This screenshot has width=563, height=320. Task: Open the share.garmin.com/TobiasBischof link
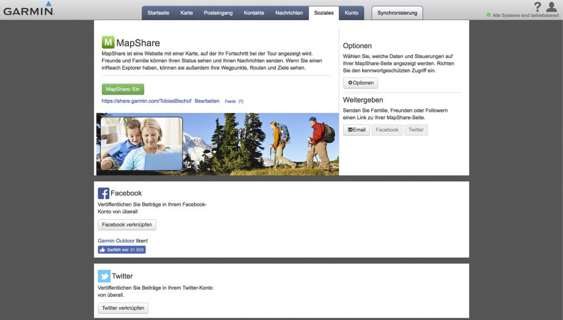147,101
